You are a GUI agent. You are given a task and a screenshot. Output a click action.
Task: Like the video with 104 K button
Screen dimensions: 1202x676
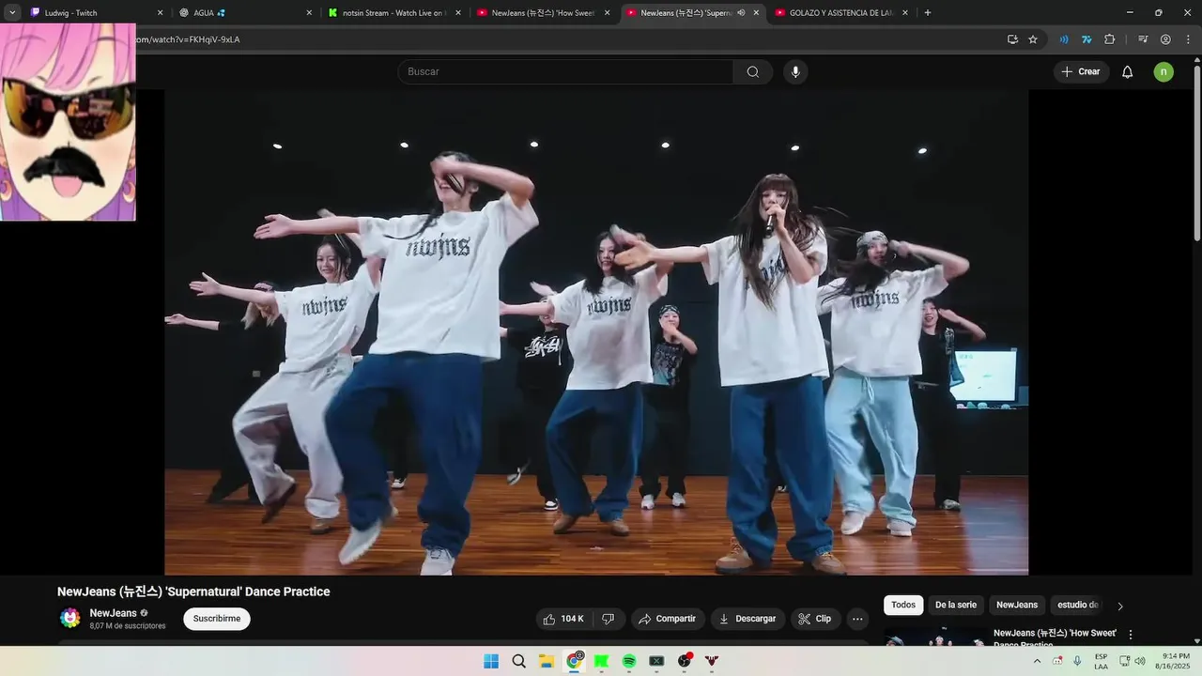pyautogui.click(x=564, y=619)
